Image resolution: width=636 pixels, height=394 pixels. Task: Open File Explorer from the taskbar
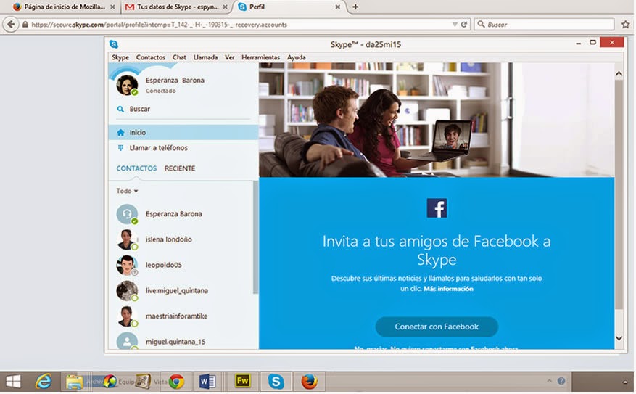[x=74, y=382]
